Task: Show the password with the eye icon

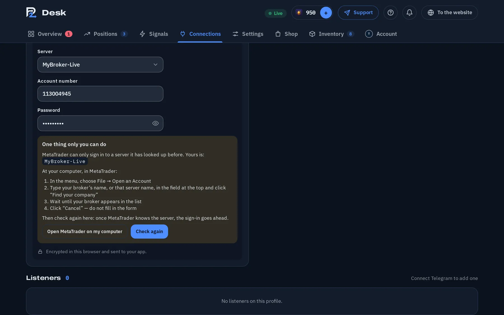Action: (155, 123)
